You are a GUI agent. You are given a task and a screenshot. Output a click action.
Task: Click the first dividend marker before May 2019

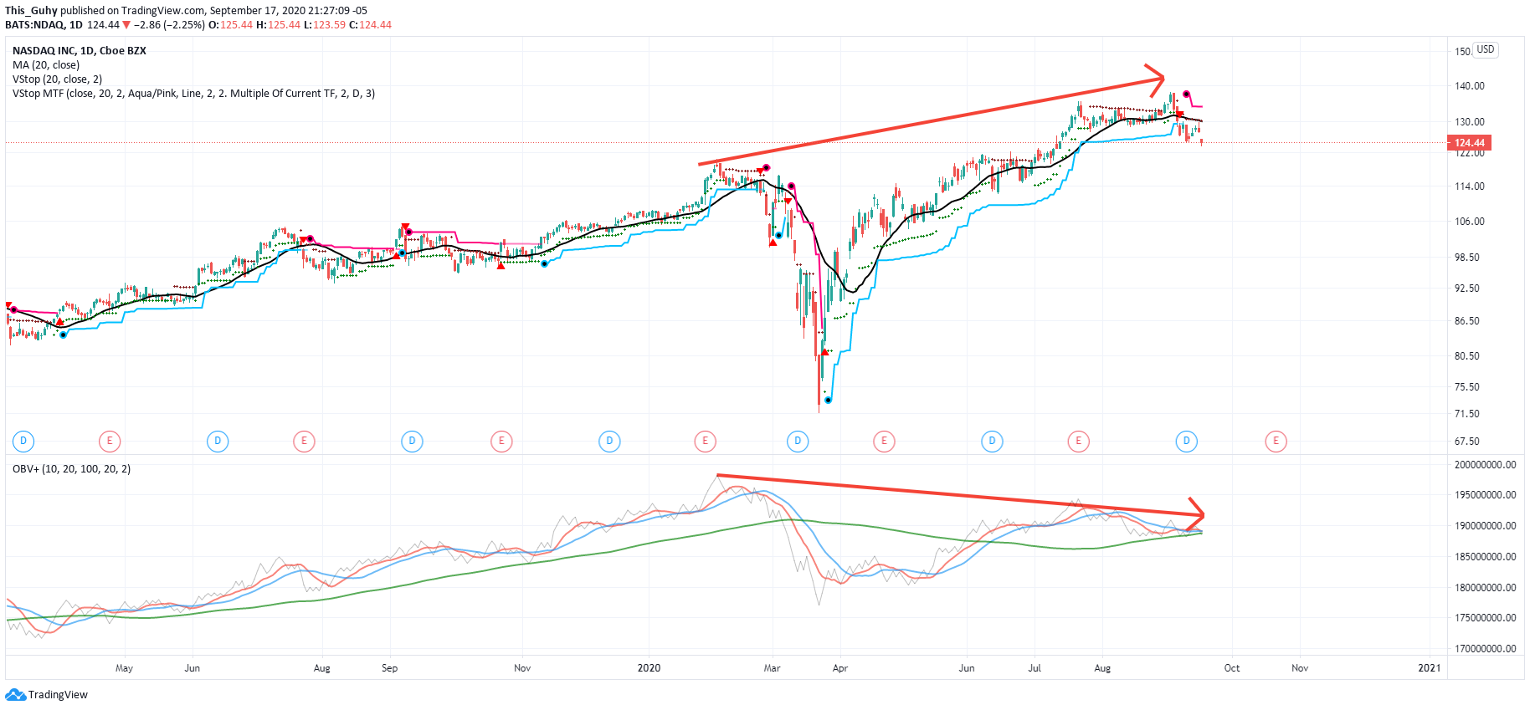point(23,441)
